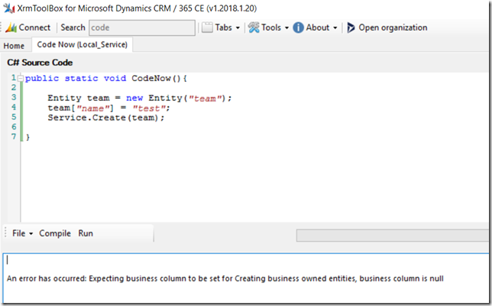Screen dimensions: 492x306
Task: Expand the File menu dropdown arrow
Action: tap(31, 234)
